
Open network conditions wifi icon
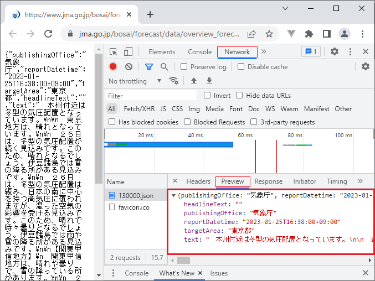(173, 81)
